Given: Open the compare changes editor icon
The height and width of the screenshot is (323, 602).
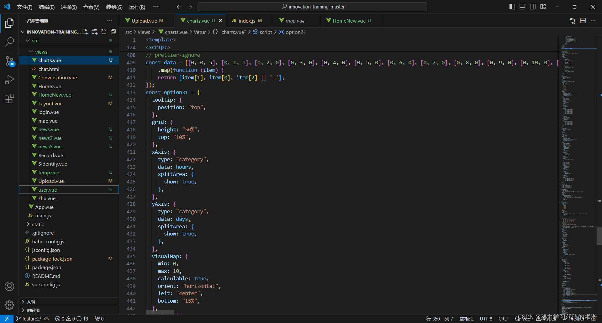Looking at the screenshot, I should click(573, 21).
